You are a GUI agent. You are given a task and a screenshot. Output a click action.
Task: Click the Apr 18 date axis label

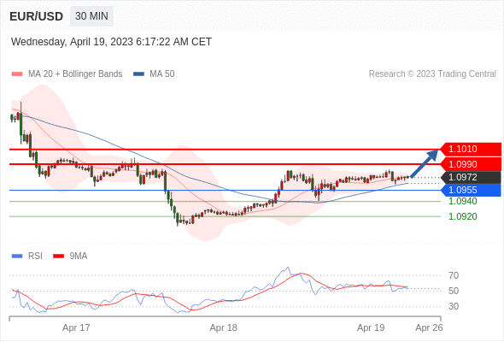(x=224, y=327)
